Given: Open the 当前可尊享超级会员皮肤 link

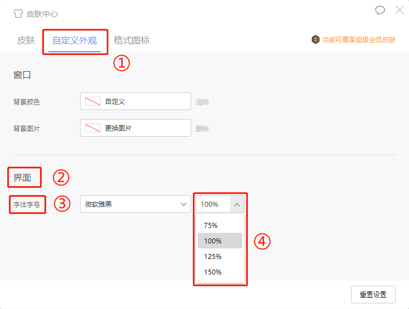Looking at the screenshot, I should [x=358, y=40].
